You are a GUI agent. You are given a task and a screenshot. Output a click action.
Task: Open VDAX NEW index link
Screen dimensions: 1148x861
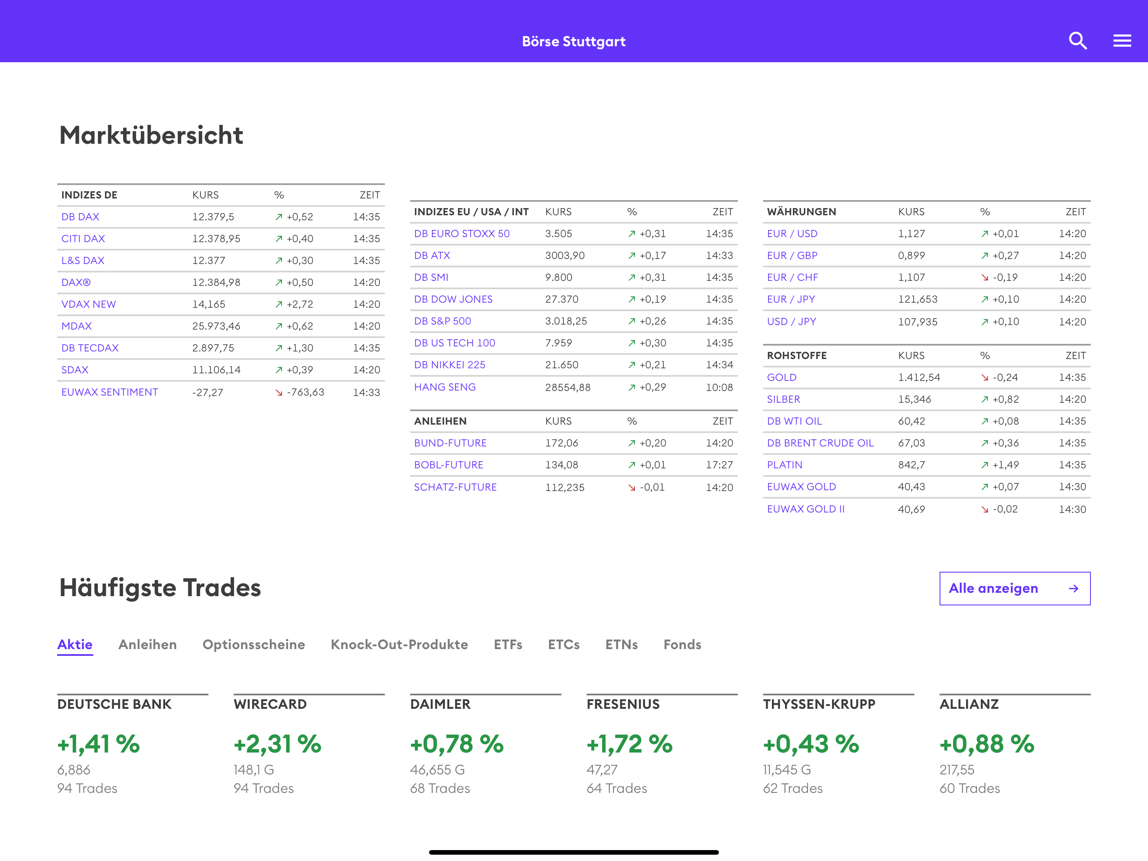click(x=89, y=304)
